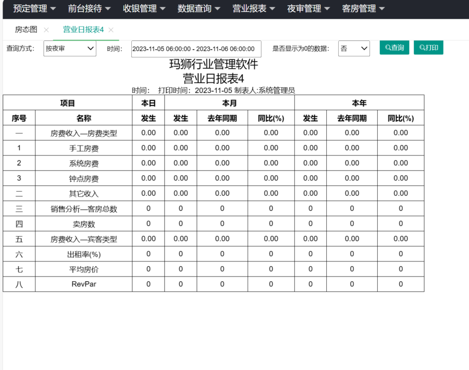This screenshot has width=469, height=370.
Task: Click the 本月 column header
Action: 229,103
